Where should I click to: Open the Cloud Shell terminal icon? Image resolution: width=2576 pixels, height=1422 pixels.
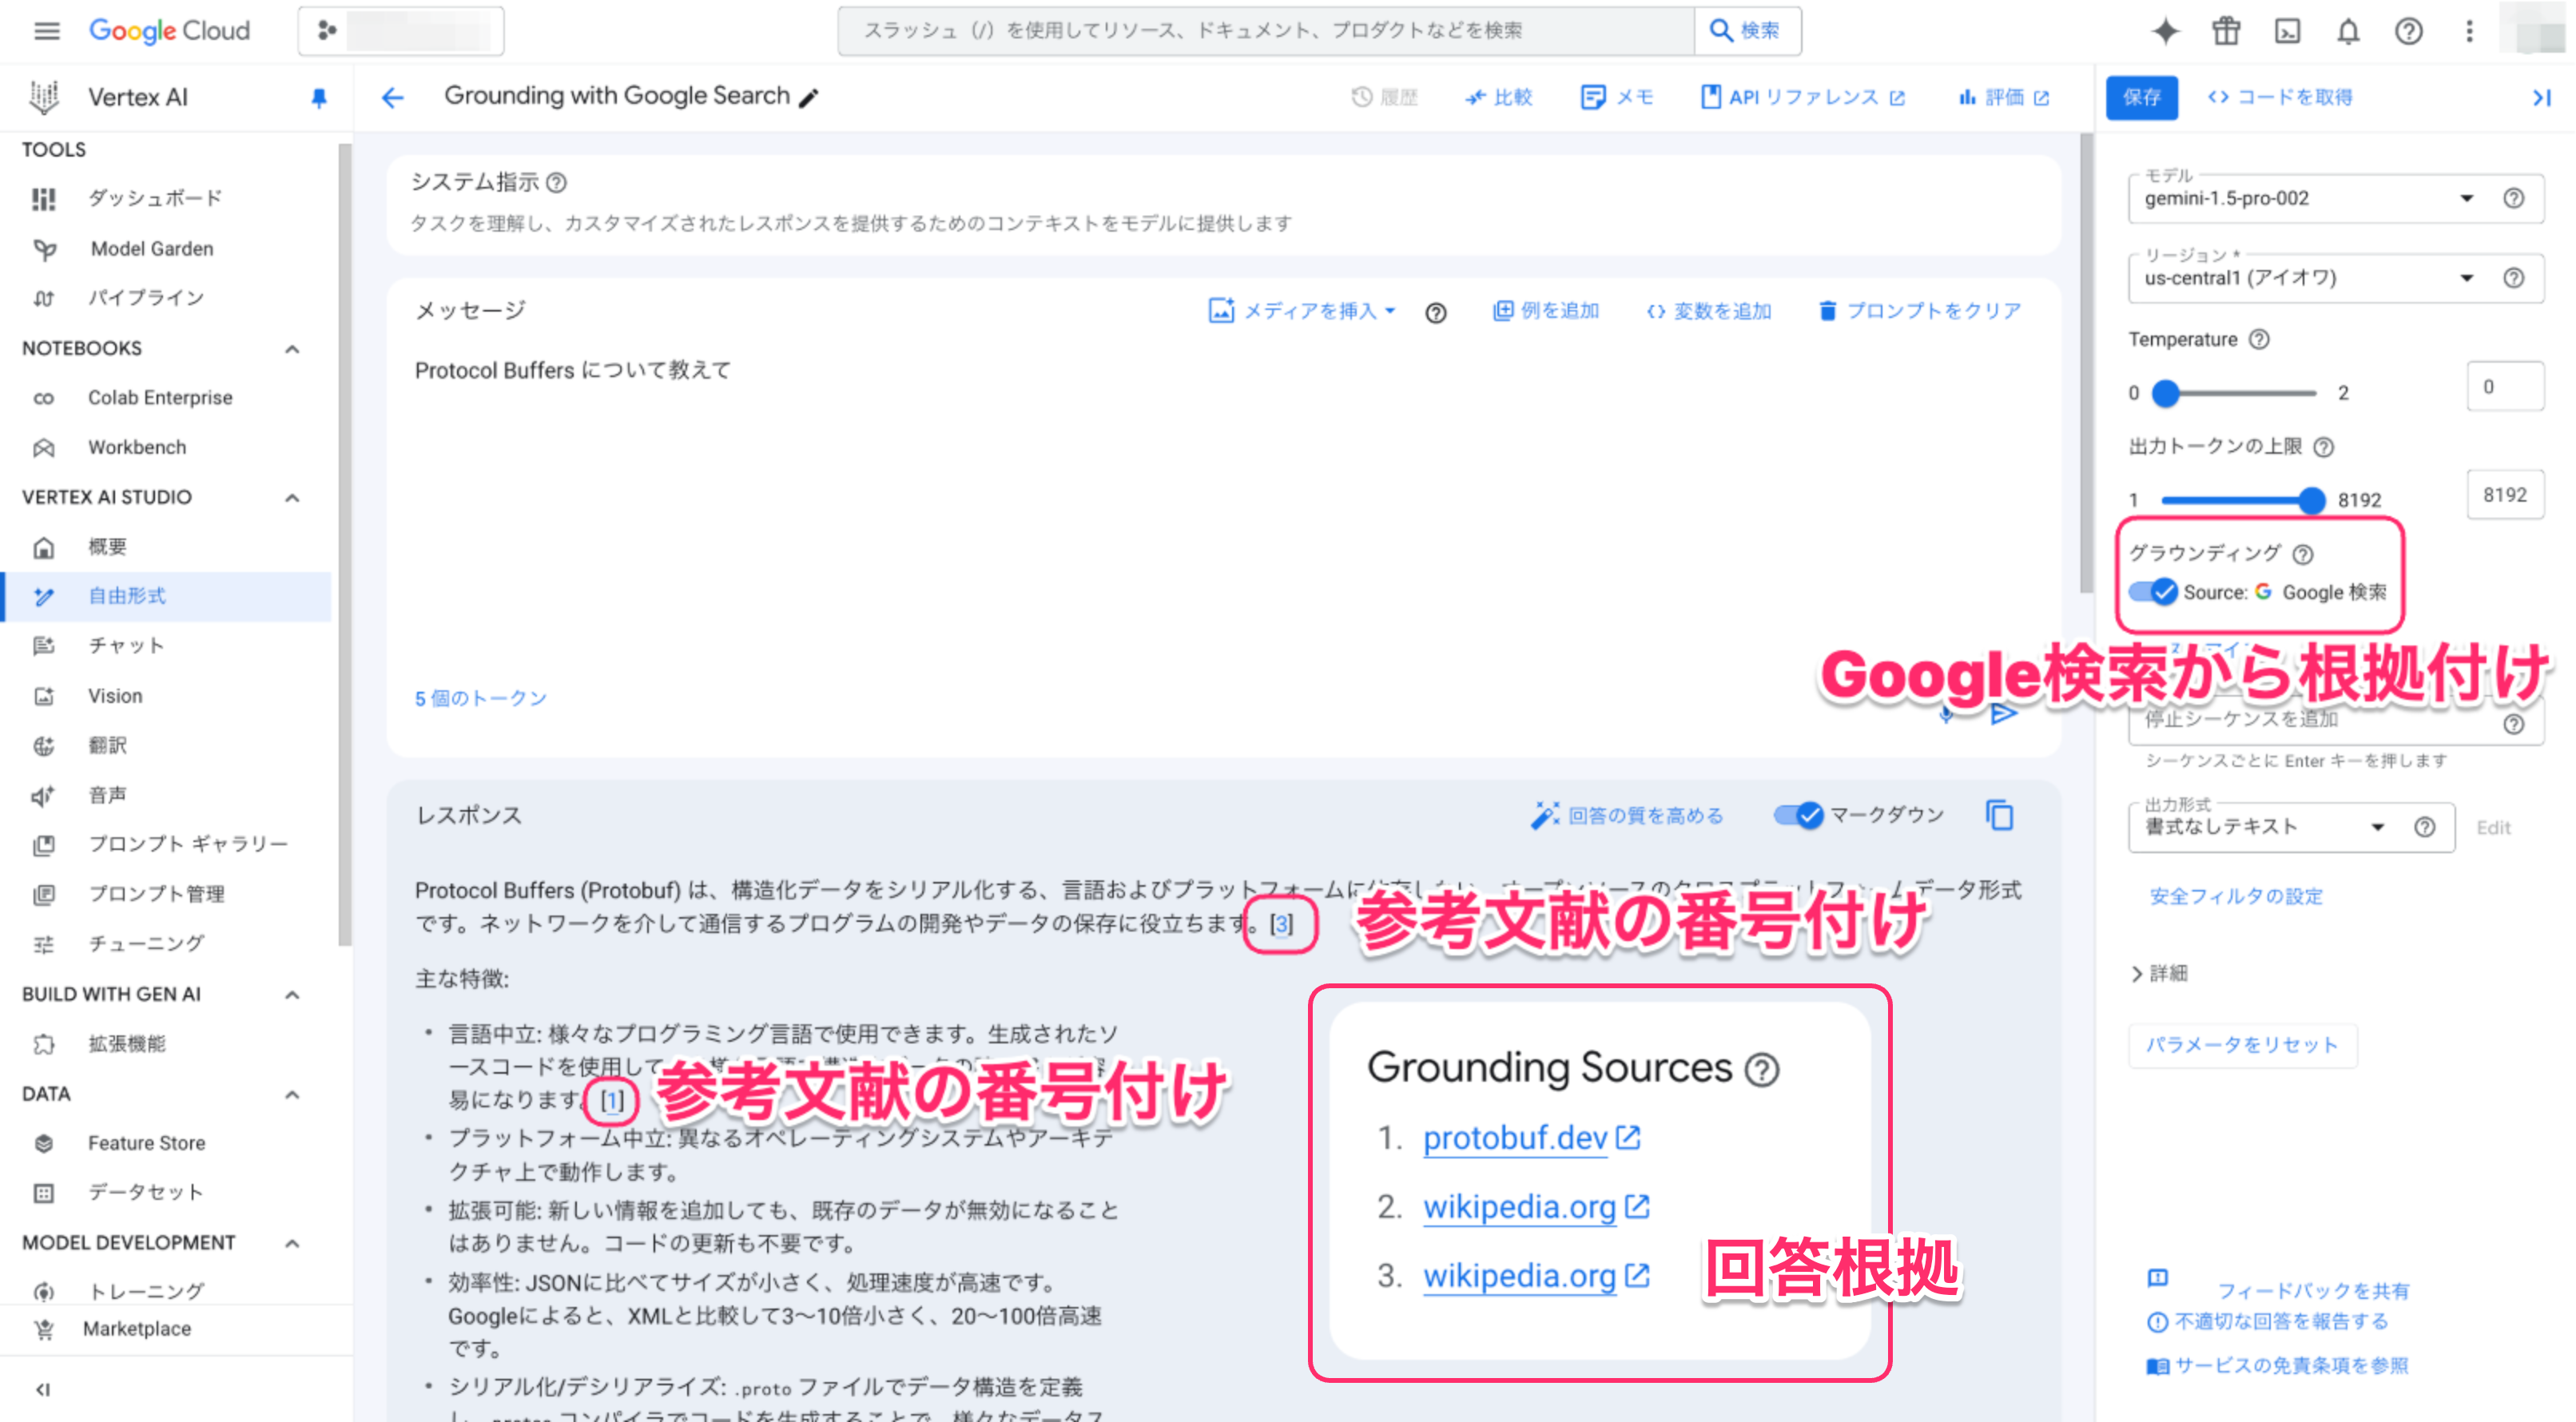pyautogui.click(x=2287, y=31)
